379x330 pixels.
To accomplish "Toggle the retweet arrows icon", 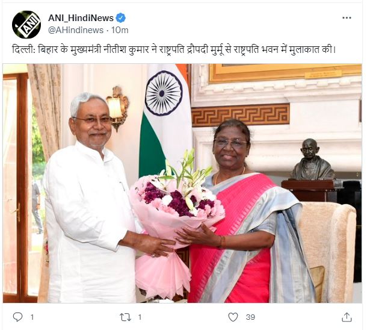I will click(x=126, y=317).
